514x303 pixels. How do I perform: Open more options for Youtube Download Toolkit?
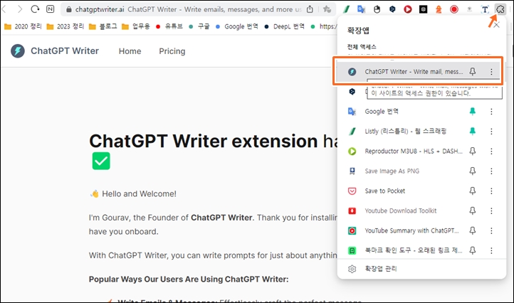click(x=491, y=211)
